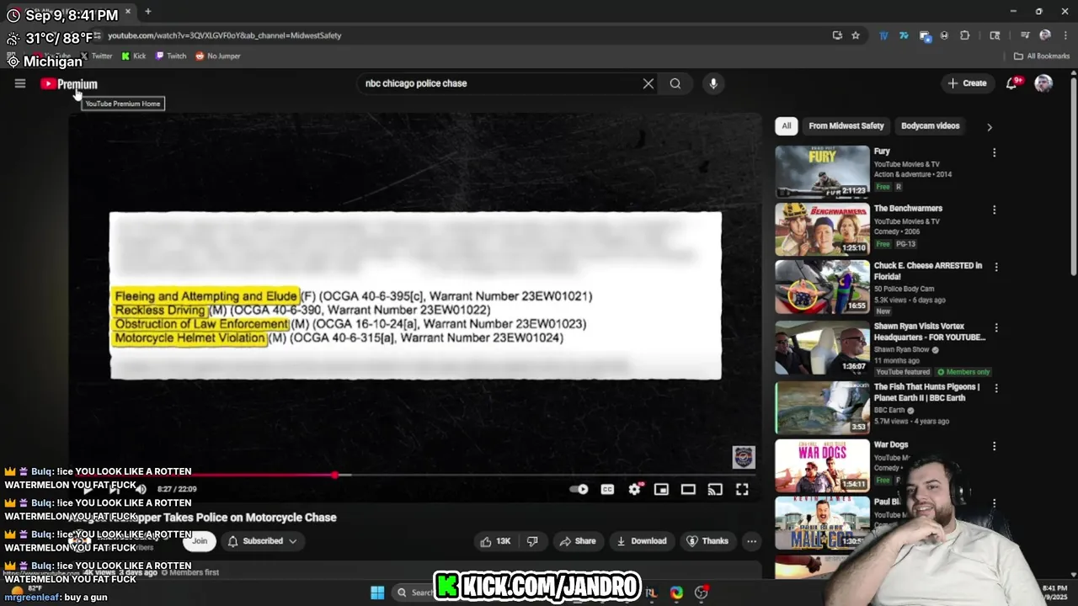This screenshot has width=1078, height=606.
Task: Open The Benchwarmers thumbnail
Action: [x=822, y=229]
